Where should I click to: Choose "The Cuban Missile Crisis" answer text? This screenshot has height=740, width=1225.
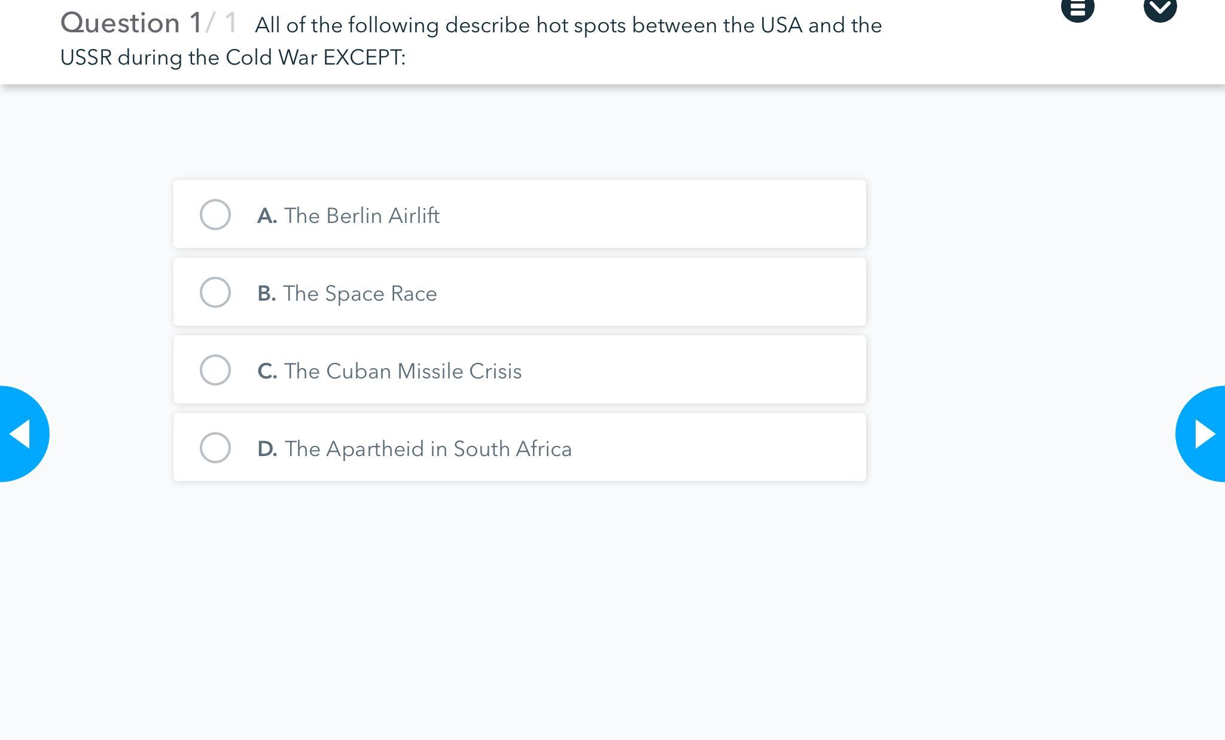coord(403,371)
